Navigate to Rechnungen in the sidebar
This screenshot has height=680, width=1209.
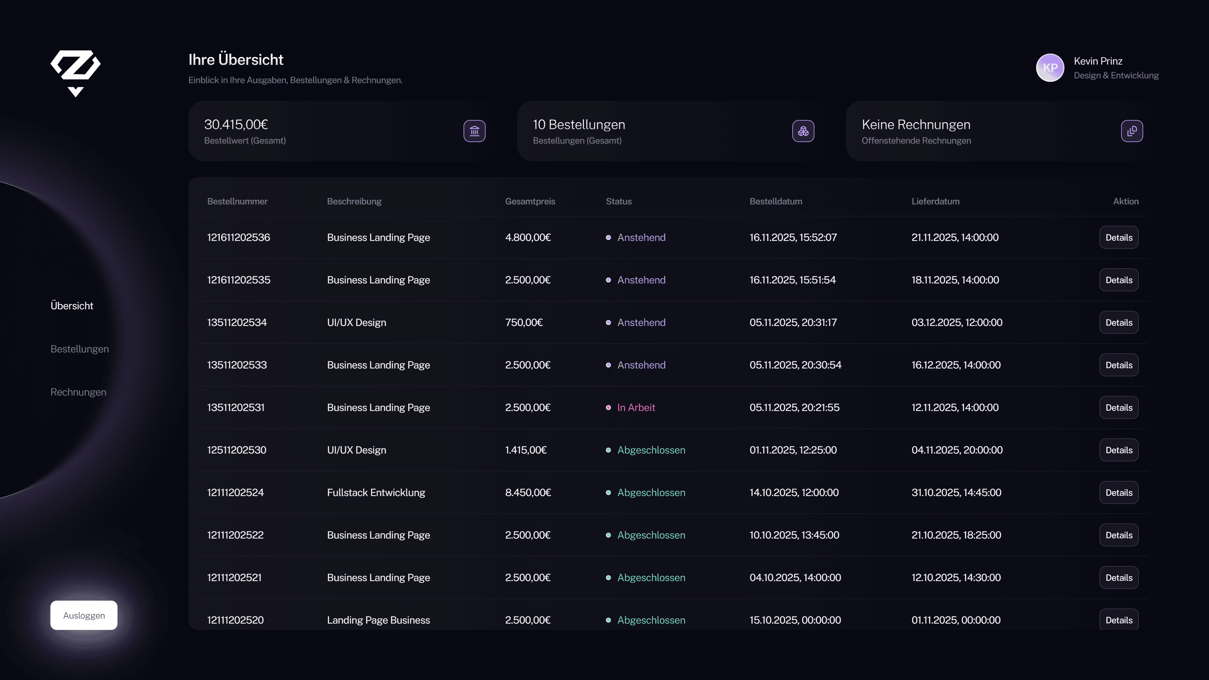pyautogui.click(x=78, y=392)
